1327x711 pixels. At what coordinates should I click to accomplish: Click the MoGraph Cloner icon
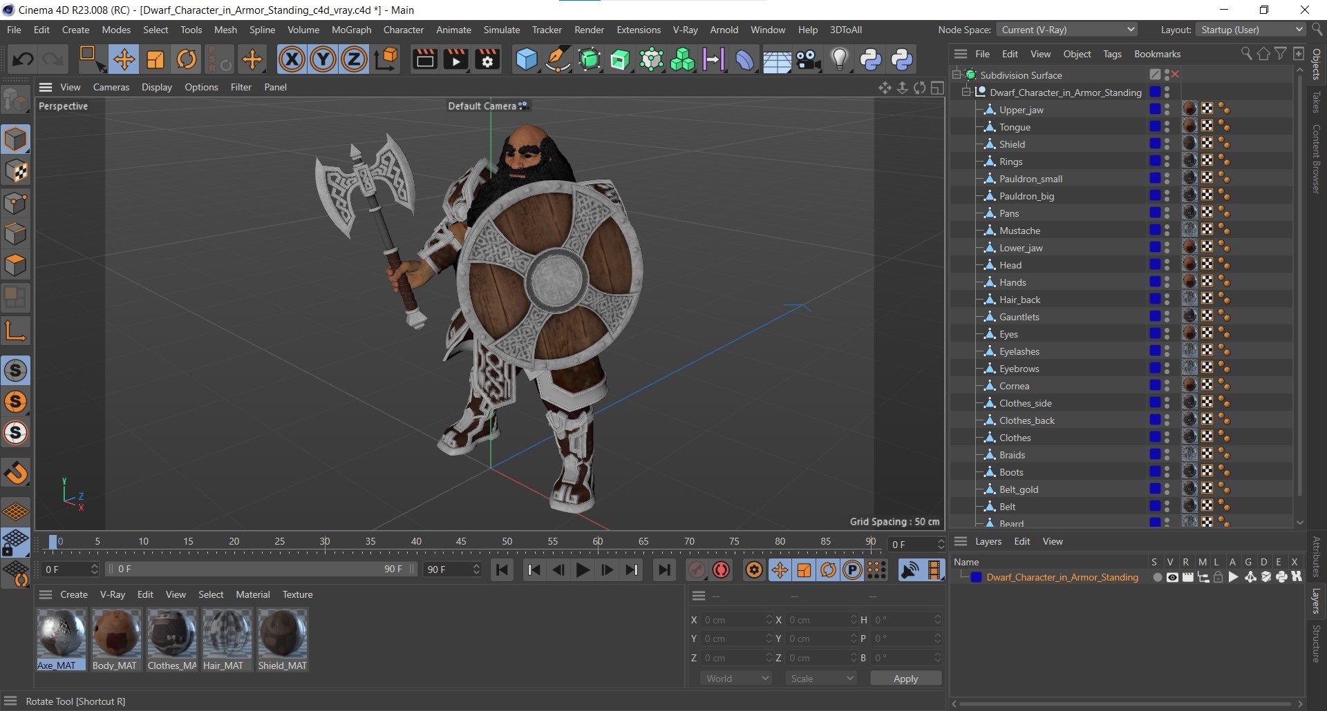click(682, 59)
